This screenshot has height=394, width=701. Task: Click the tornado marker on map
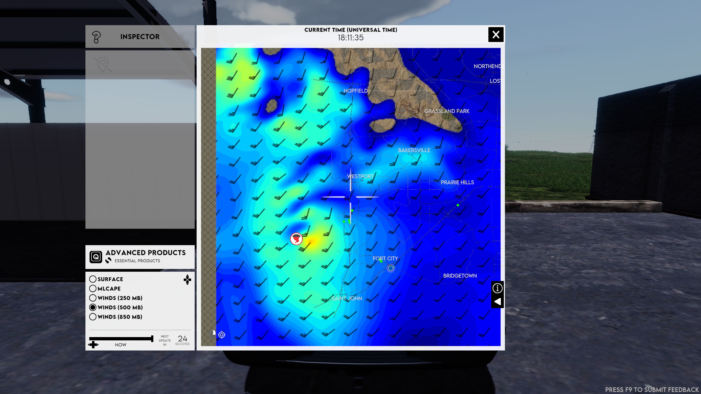point(296,239)
